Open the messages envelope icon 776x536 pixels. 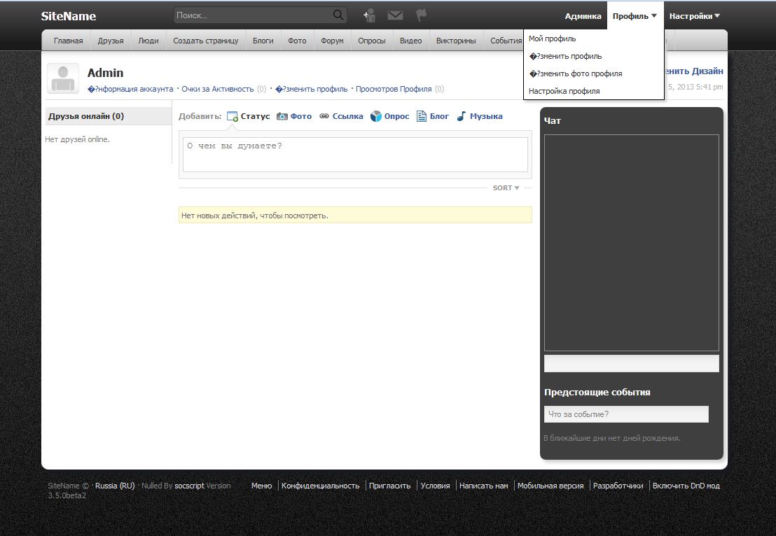395,15
